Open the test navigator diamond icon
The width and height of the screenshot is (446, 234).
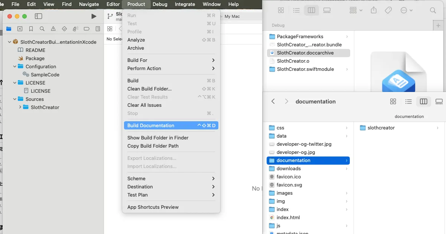[x=64, y=29]
